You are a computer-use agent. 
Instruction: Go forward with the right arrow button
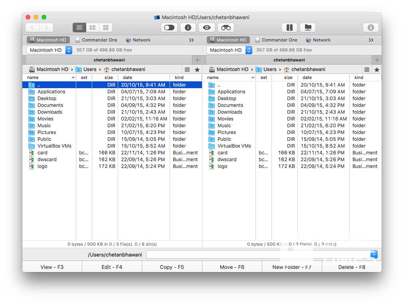click(46, 28)
